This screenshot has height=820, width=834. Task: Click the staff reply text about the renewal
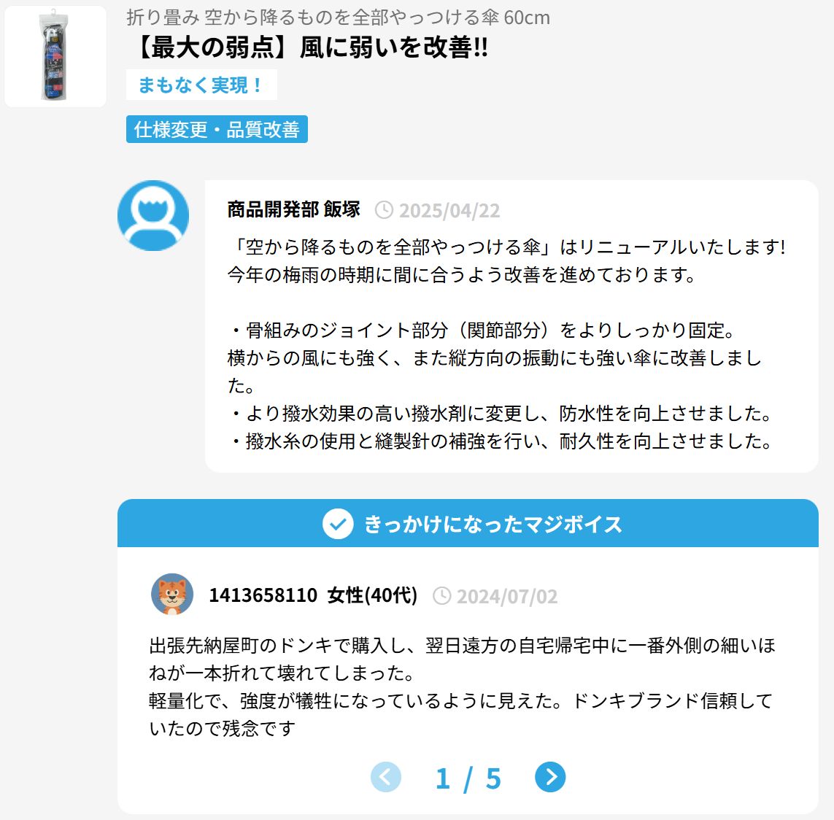tap(506, 344)
